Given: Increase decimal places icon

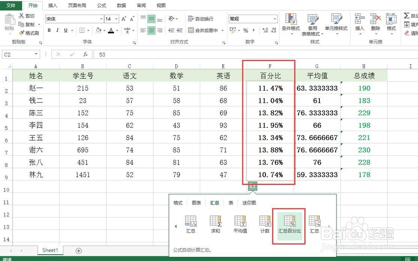Looking at the screenshot, I should 265,30.
